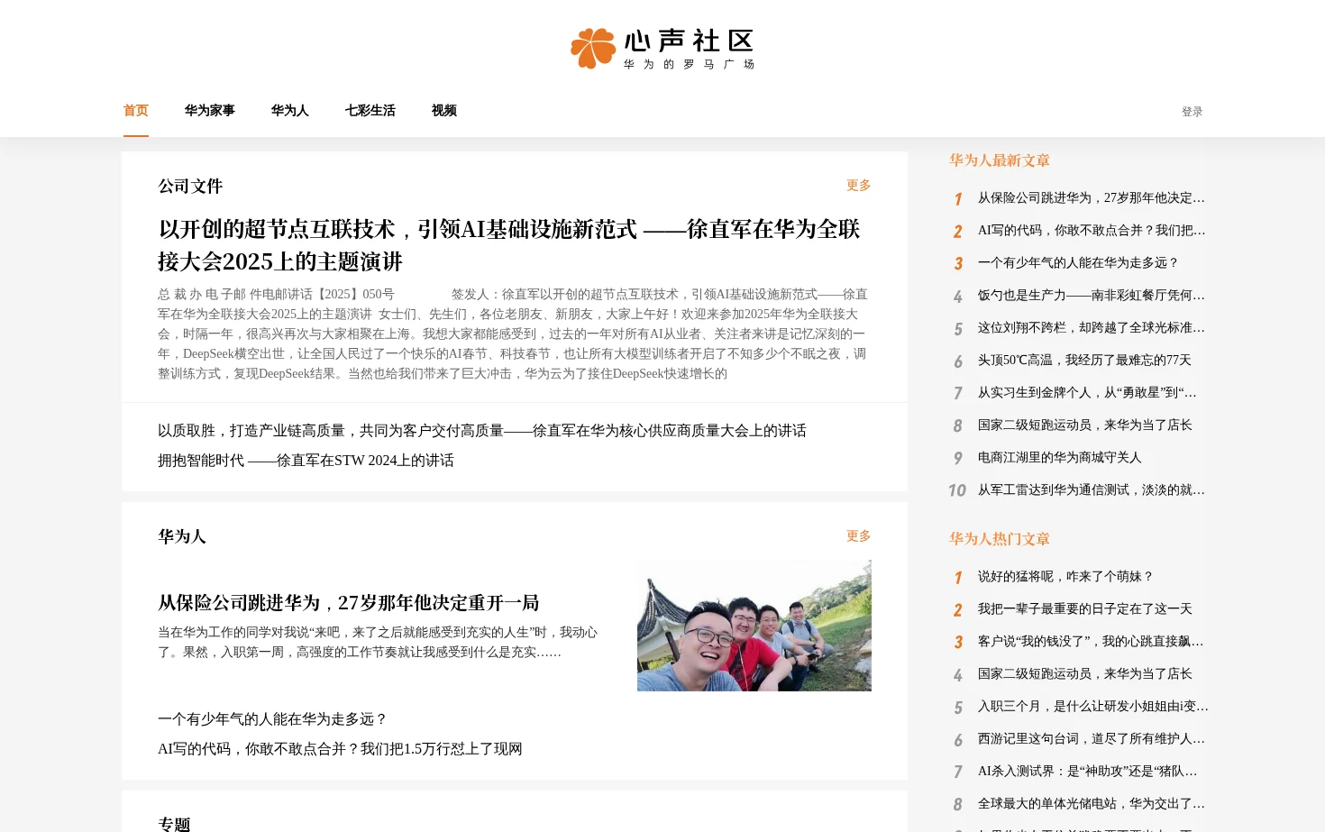1325x832 pixels.
Task: Open hot article 客户说"我的钱没了"
Action: (x=1092, y=642)
